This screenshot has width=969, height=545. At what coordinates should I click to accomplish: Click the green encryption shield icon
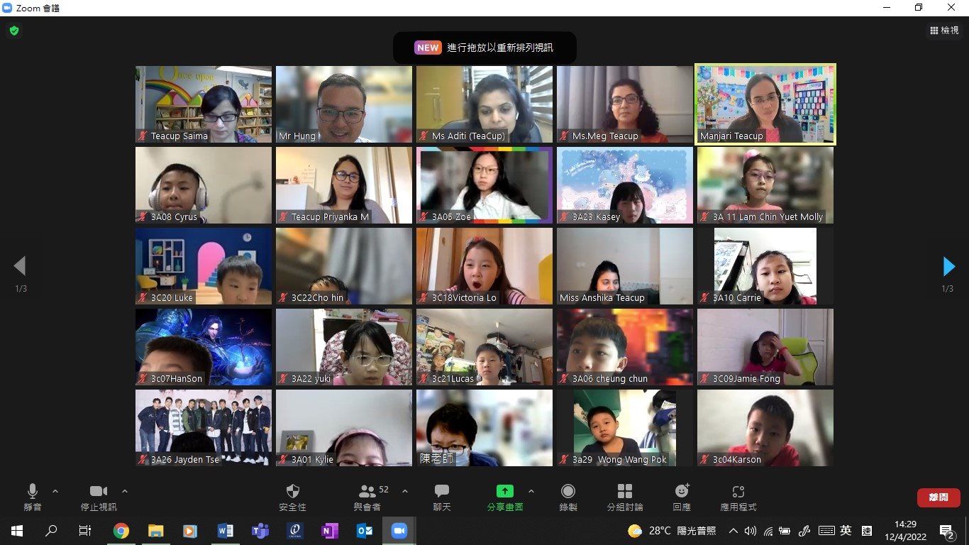coord(13,31)
